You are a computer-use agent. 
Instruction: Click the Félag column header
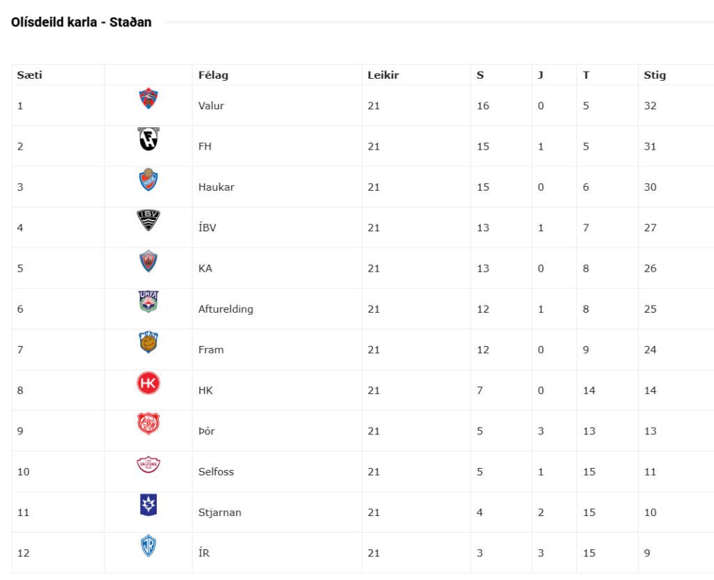(213, 75)
